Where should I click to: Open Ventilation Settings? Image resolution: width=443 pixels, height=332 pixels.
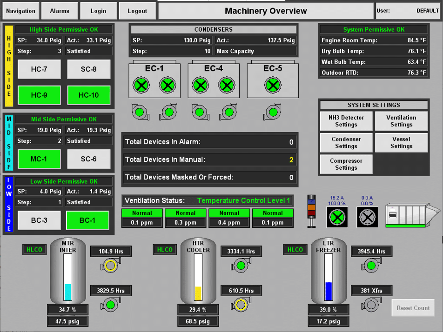(x=401, y=121)
